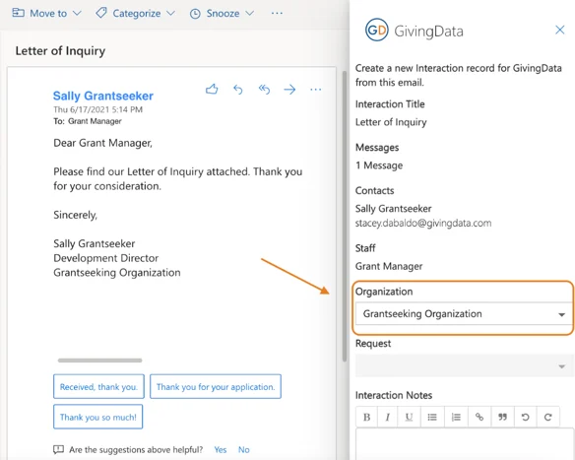575x460 pixels.
Task: Insert a numbered list in notes
Action: click(x=456, y=417)
